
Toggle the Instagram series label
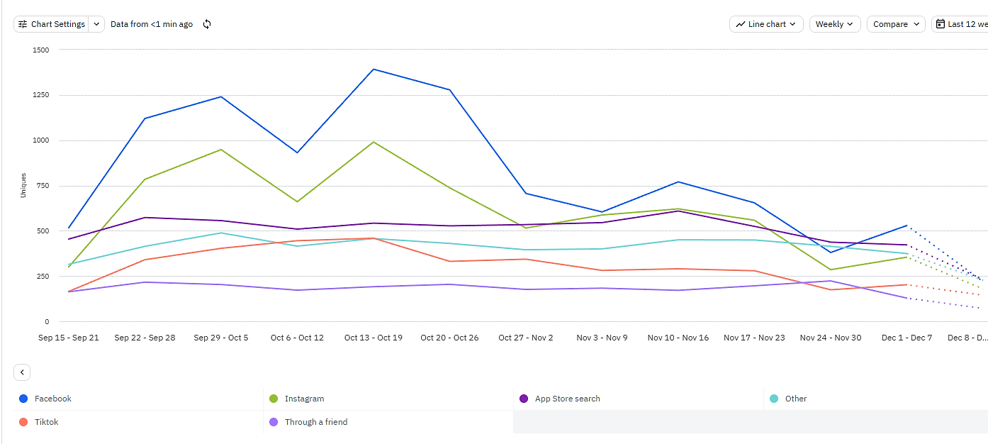pyautogui.click(x=304, y=399)
